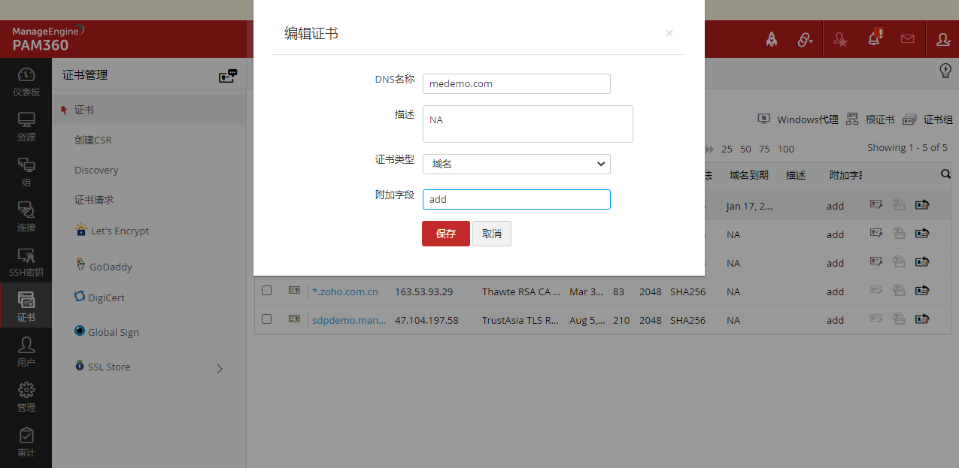Screen dimensions: 959x468
Task: Set page size to 100
Action: tap(786, 149)
